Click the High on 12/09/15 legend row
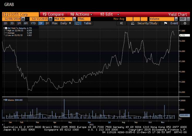192x136 pixels. (19, 30)
